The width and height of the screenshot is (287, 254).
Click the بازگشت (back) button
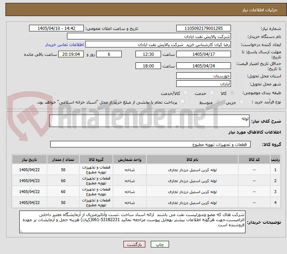coord(134,244)
